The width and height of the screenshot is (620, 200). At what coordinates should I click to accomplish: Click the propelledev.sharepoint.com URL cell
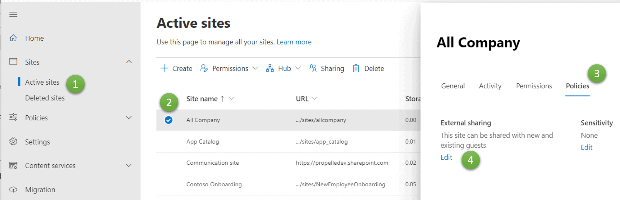[342, 163]
